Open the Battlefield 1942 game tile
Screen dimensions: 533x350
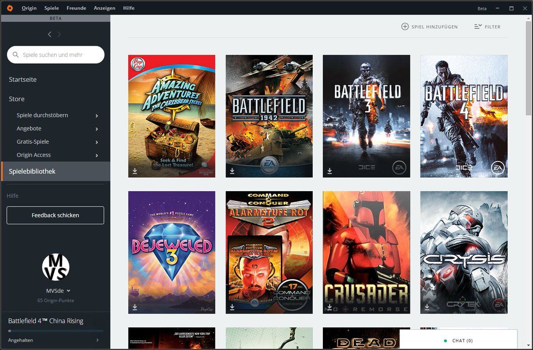(269, 116)
